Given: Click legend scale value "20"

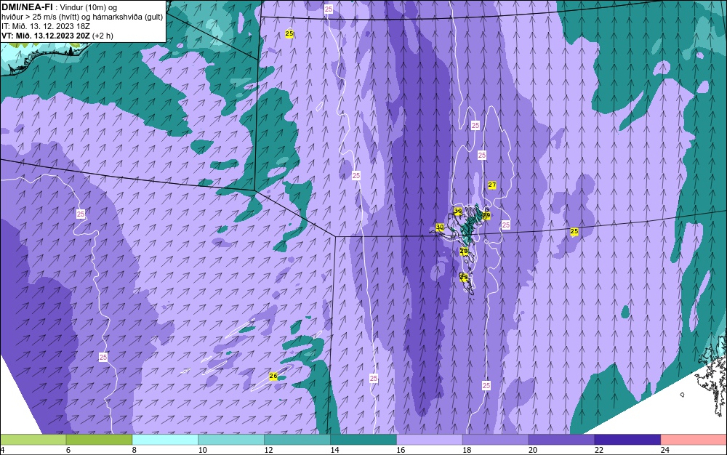Looking at the screenshot, I should [533, 450].
